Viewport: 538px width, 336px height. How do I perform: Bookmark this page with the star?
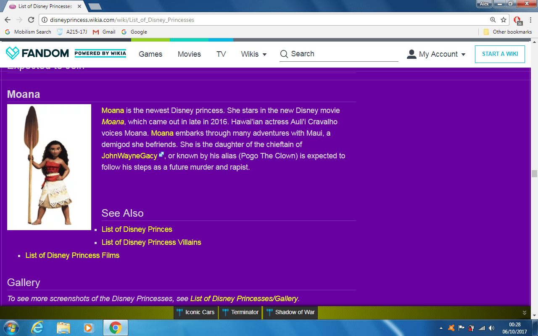click(x=504, y=20)
